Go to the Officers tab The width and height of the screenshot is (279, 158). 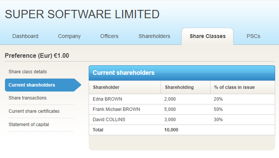point(109,36)
